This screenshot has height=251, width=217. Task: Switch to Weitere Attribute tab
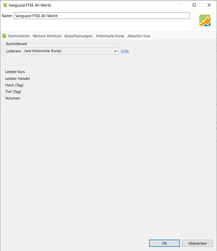pyautogui.click(x=47, y=36)
